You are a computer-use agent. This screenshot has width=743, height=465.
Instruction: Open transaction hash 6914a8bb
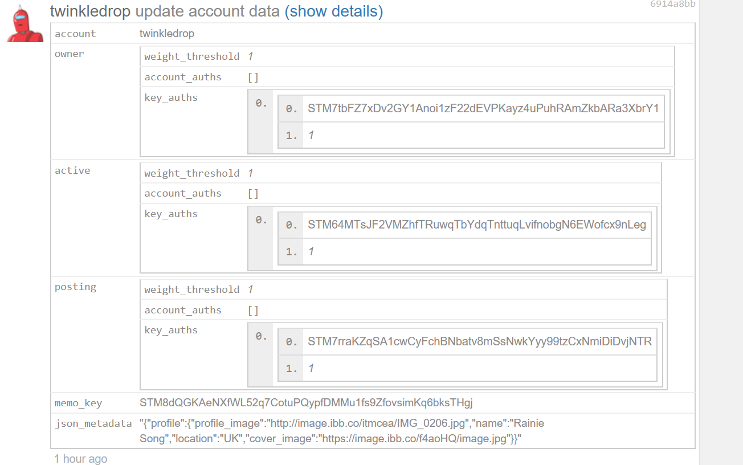click(672, 4)
